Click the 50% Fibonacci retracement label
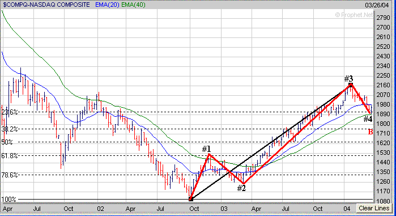 click(7, 142)
